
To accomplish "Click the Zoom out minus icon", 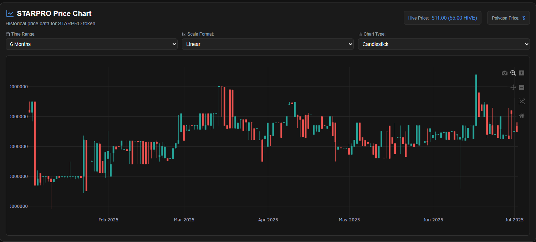I will point(522,87).
